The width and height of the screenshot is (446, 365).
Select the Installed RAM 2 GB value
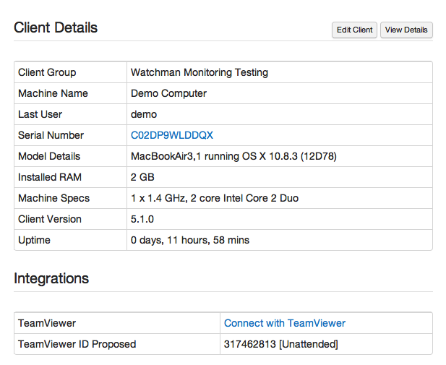pyautogui.click(x=142, y=177)
